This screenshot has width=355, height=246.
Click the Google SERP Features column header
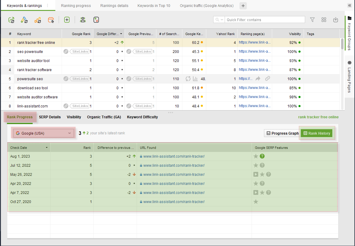pos(295,148)
